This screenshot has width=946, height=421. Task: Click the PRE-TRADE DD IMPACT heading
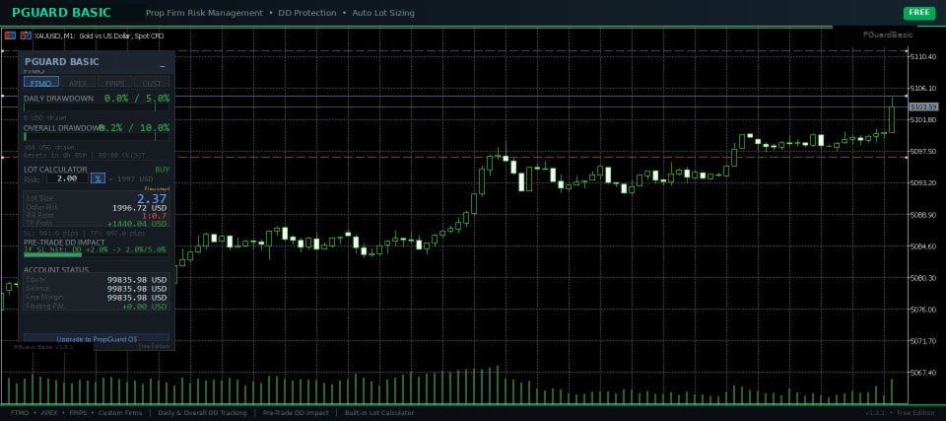pyautogui.click(x=64, y=242)
